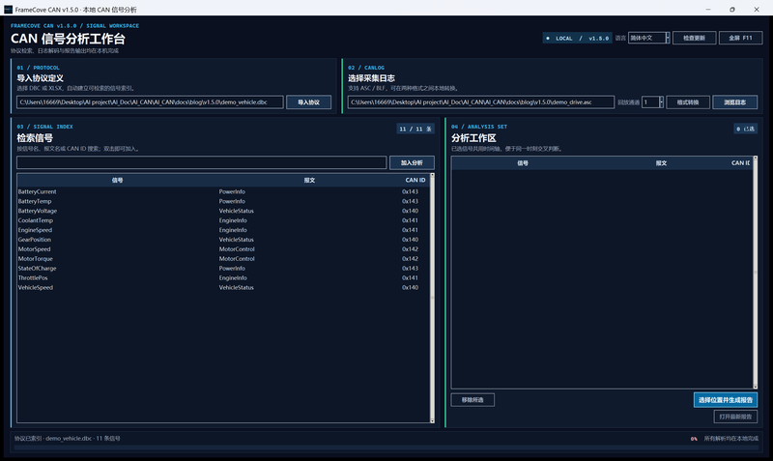Click the 导入协议 button

click(308, 102)
